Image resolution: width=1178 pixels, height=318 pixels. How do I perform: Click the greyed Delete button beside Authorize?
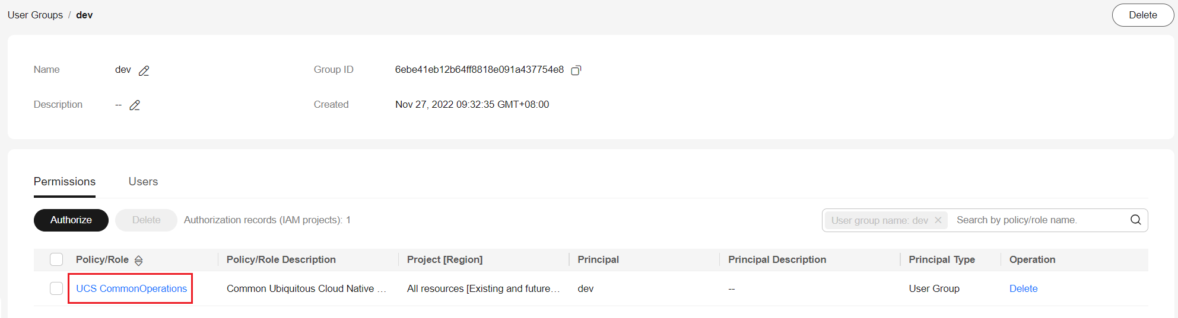point(146,220)
